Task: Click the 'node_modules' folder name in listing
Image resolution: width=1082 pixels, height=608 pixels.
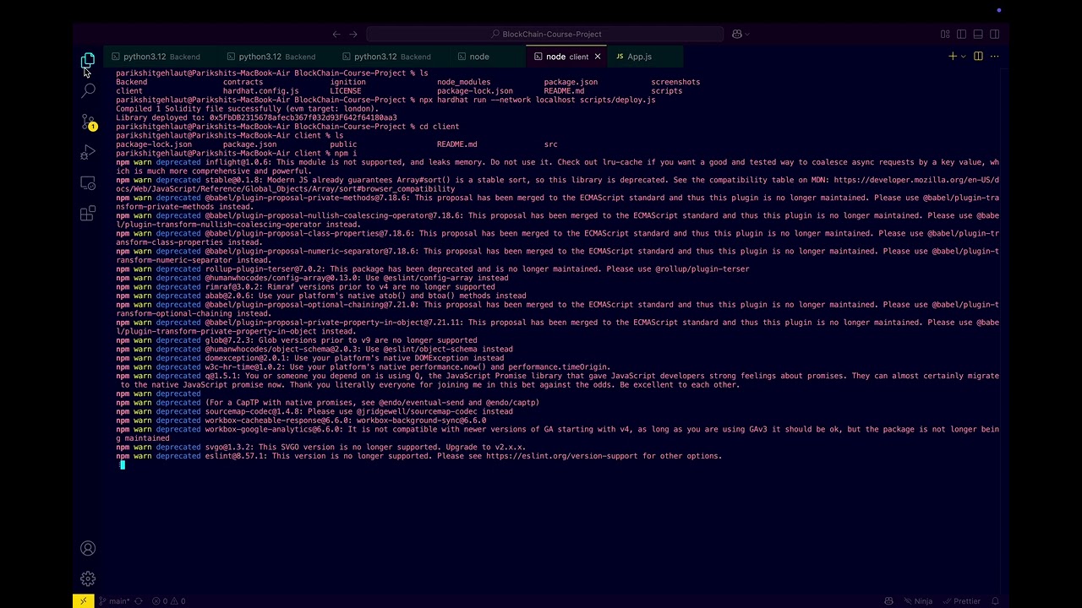Action: click(x=463, y=82)
